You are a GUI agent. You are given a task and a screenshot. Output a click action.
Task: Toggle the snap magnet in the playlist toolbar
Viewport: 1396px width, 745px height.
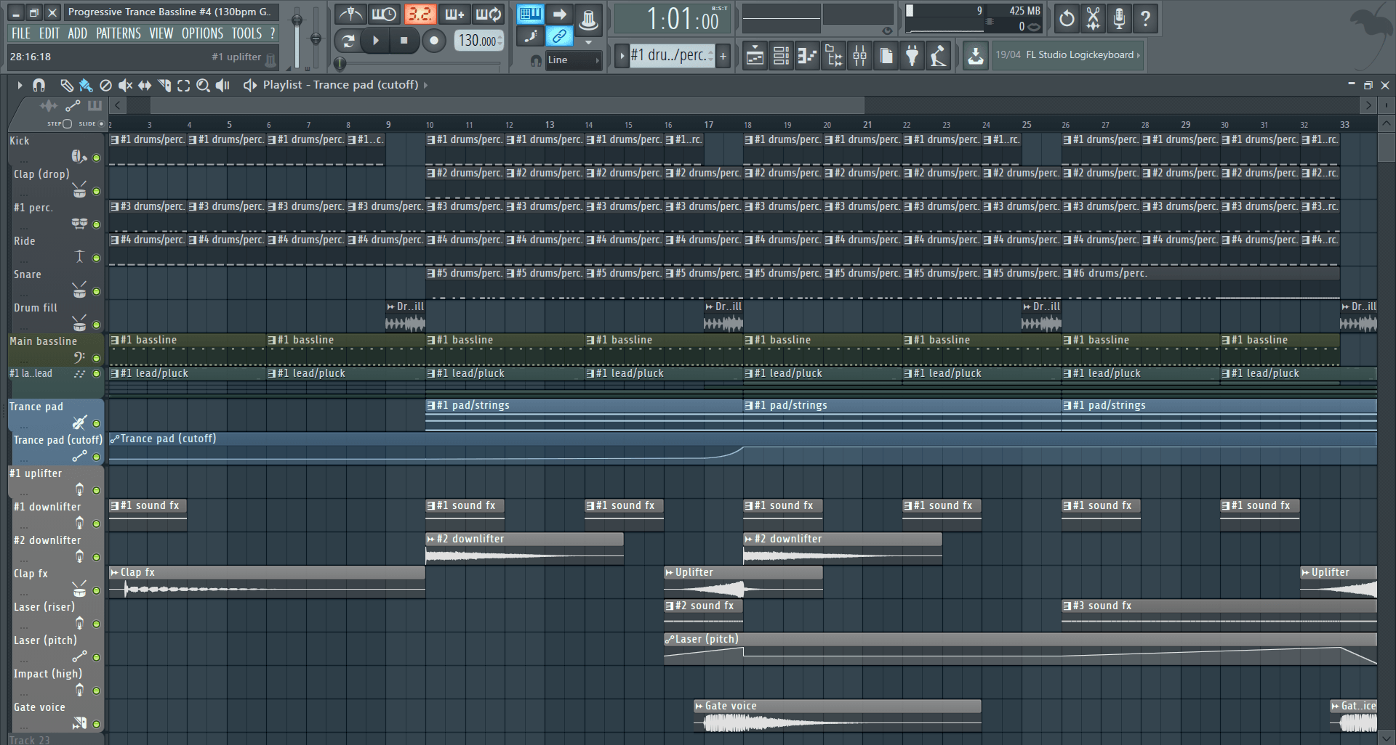point(39,85)
